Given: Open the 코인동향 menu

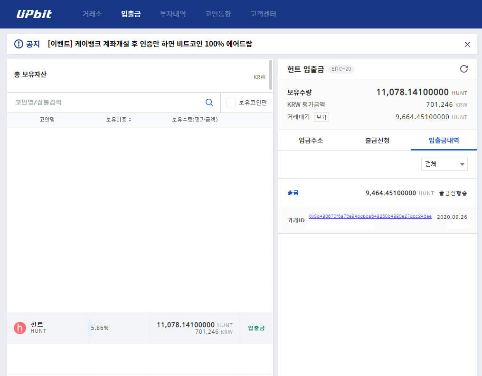Looking at the screenshot, I should (x=218, y=14).
